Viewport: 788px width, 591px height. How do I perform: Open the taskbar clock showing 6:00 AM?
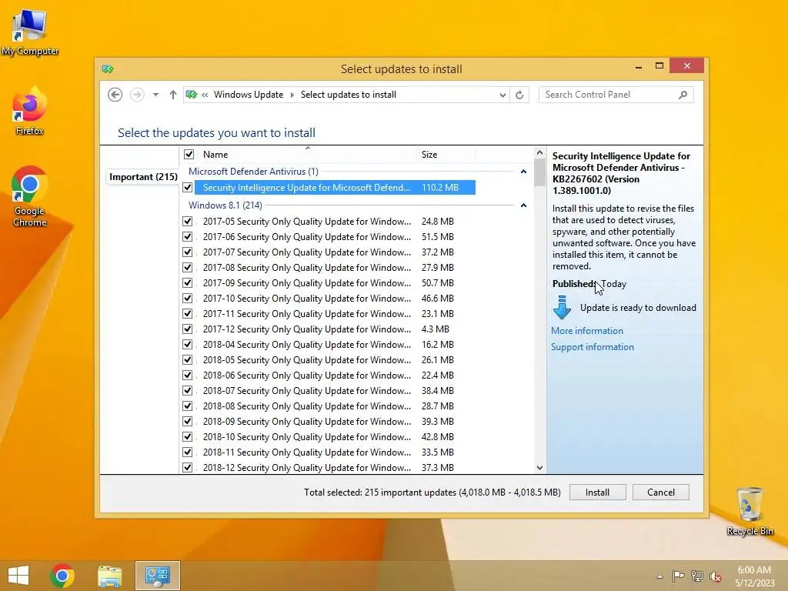click(x=754, y=576)
